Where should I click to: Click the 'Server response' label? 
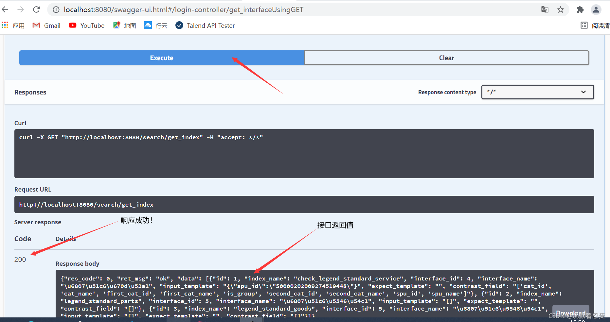coord(38,222)
